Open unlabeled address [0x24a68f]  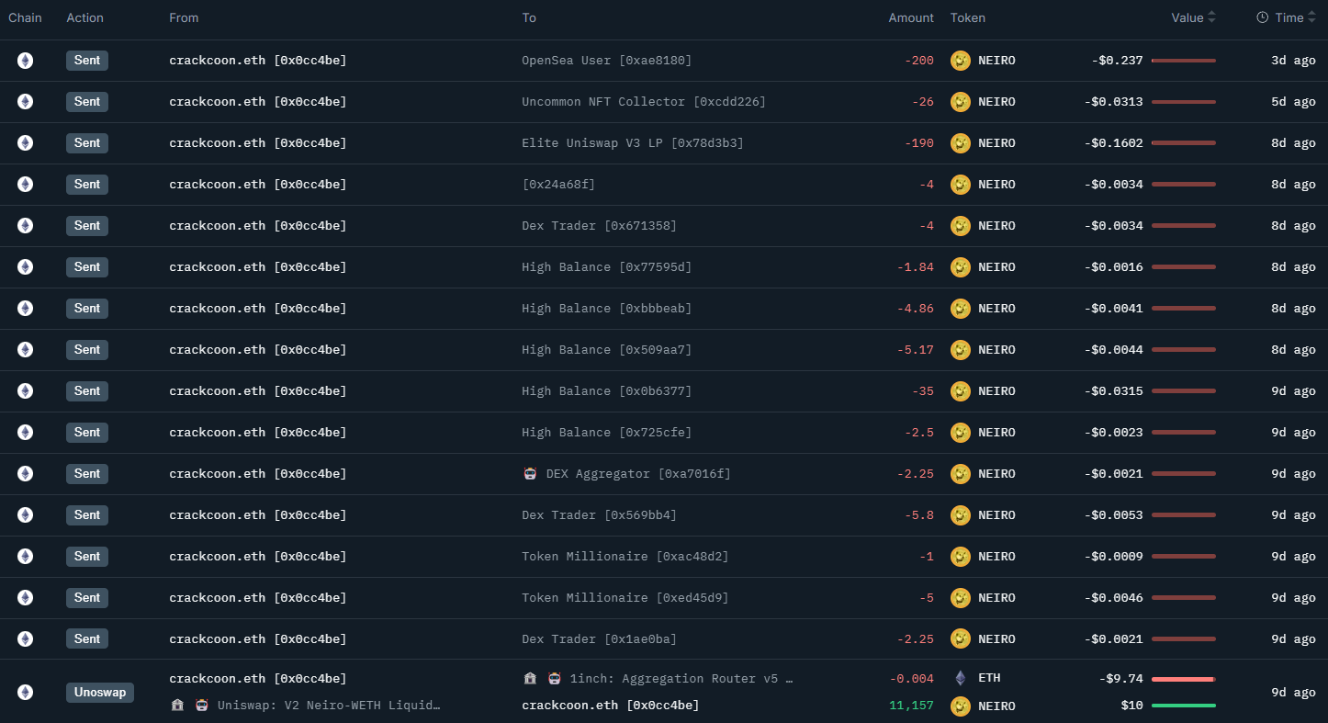pyautogui.click(x=558, y=185)
